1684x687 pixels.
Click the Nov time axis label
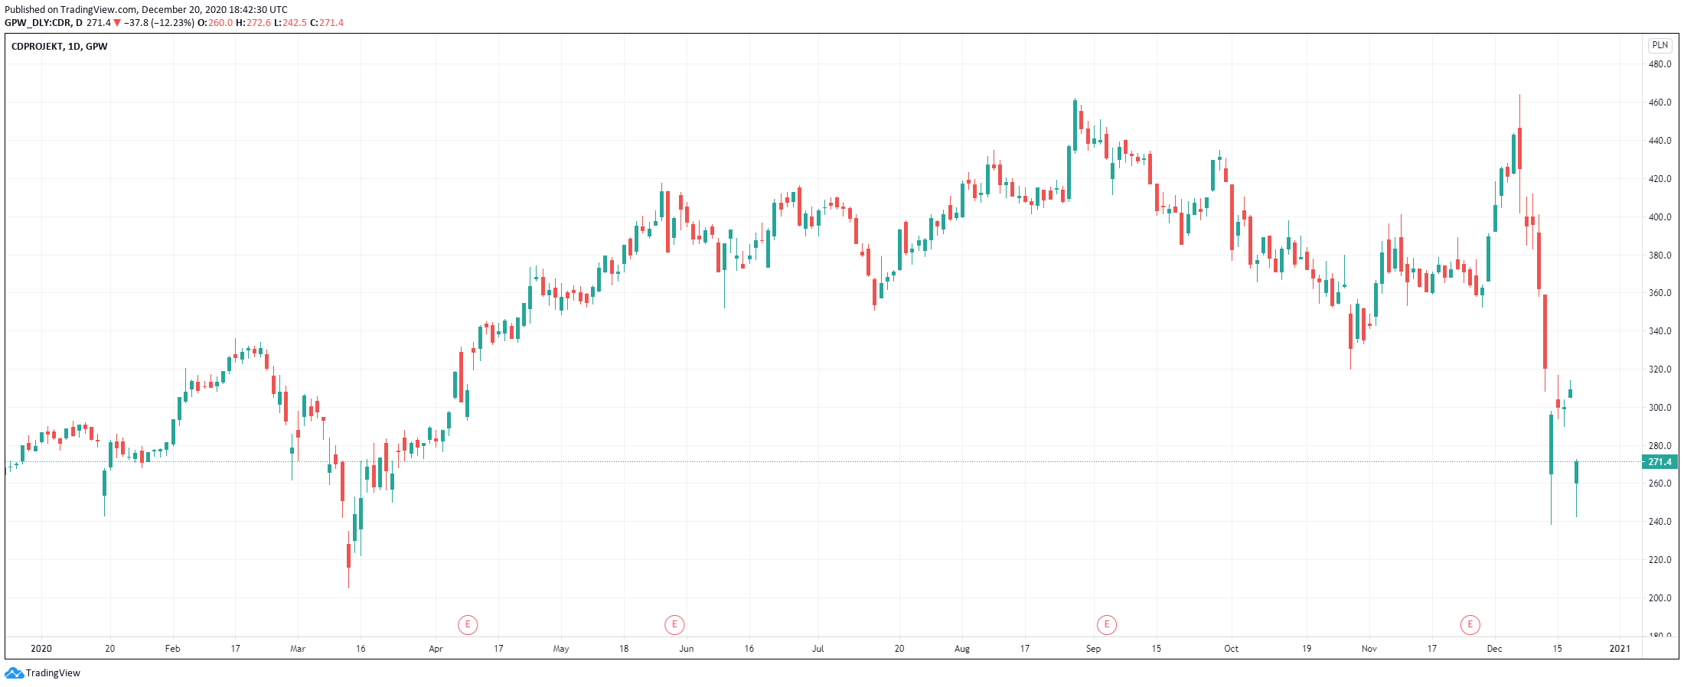click(1369, 649)
